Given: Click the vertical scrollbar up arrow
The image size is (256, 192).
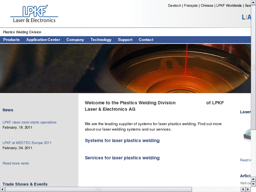Looking at the screenshot, I should coord(254,2).
